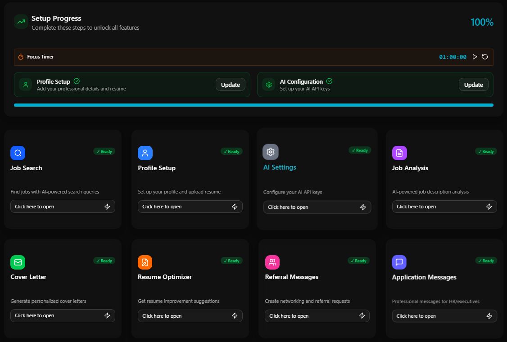Screen dimensions: 507x342
Task: Click the green trending arrow Setup Progress icon
Action: pyautogui.click(x=21, y=22)
